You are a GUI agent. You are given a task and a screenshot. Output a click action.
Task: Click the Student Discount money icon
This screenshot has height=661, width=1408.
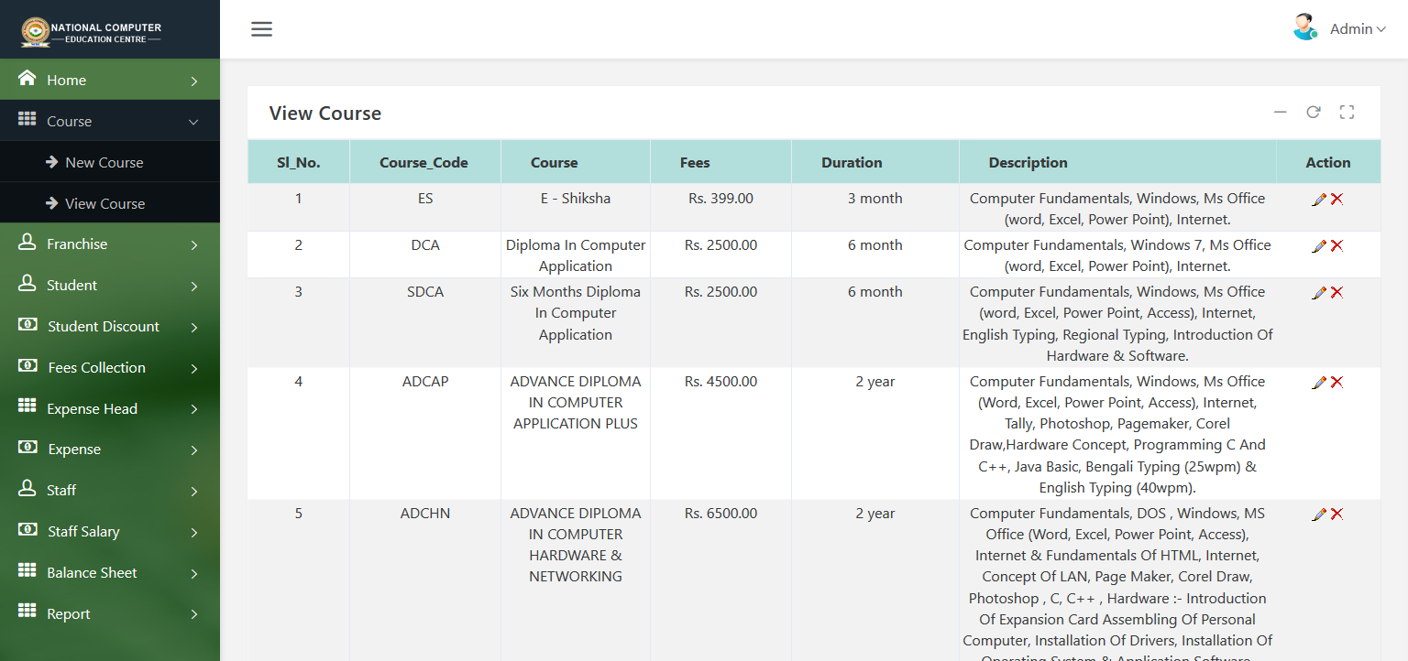point(27,325)
